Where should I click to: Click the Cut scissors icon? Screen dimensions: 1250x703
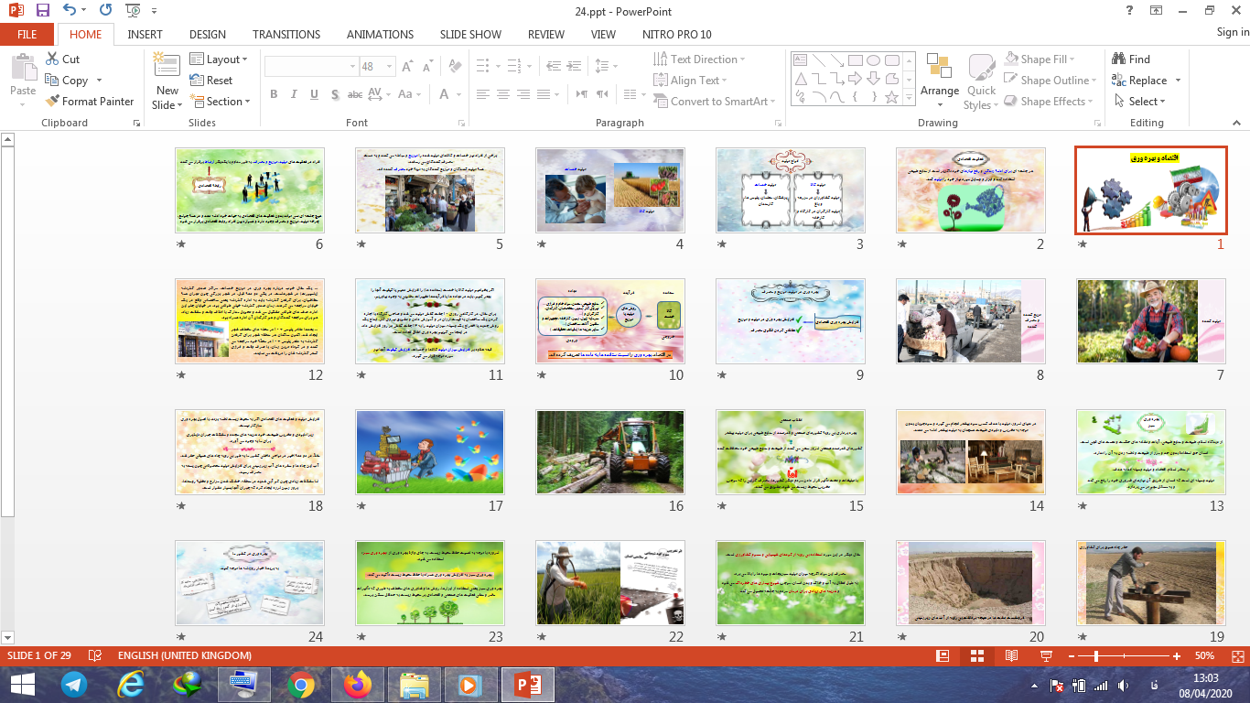[x=52, y=59]
